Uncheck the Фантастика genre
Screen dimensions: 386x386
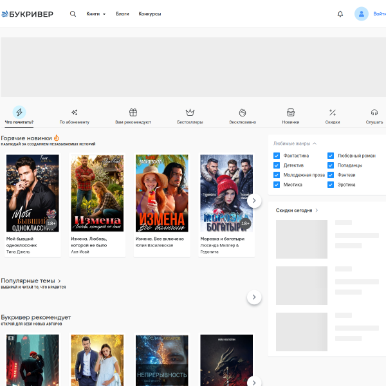277,156
